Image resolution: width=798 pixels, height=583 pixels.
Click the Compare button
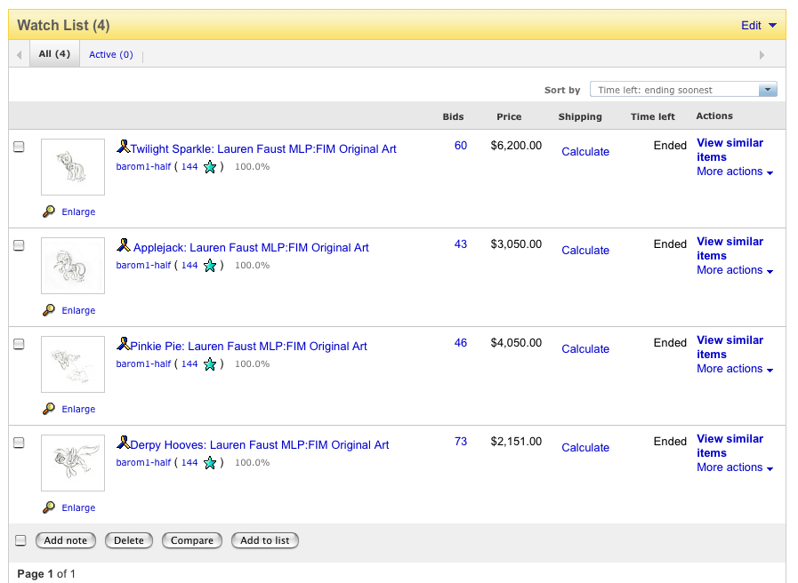[192, 540]
